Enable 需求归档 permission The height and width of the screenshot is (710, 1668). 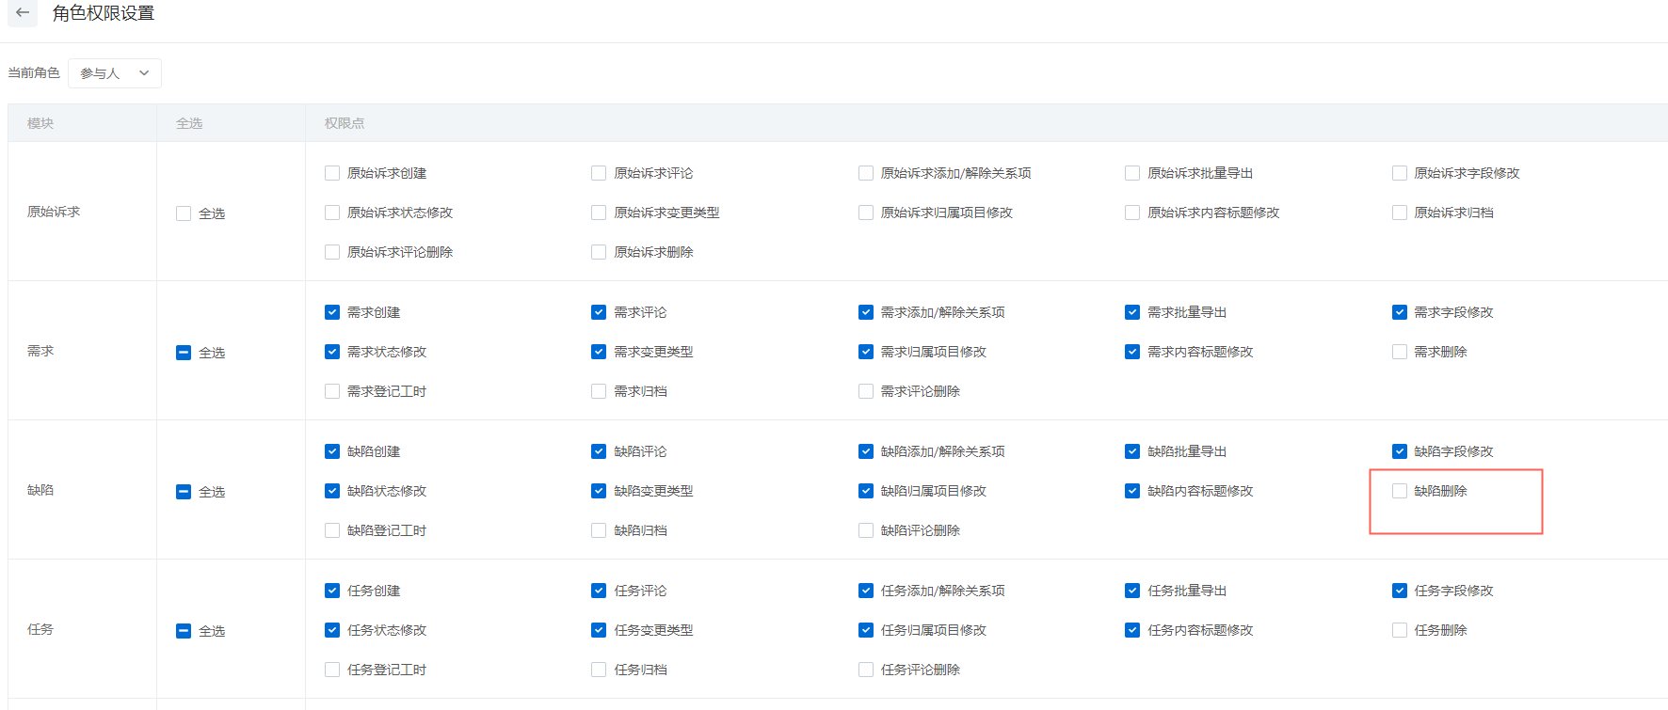click(x=599, y=391)
